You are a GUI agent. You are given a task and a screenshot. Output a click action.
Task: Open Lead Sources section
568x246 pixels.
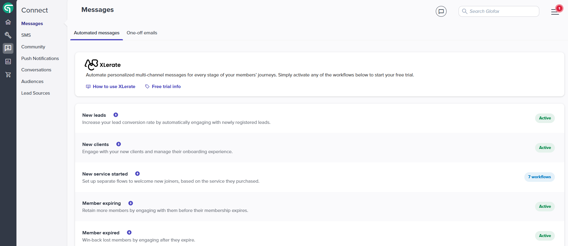point(36,93)
